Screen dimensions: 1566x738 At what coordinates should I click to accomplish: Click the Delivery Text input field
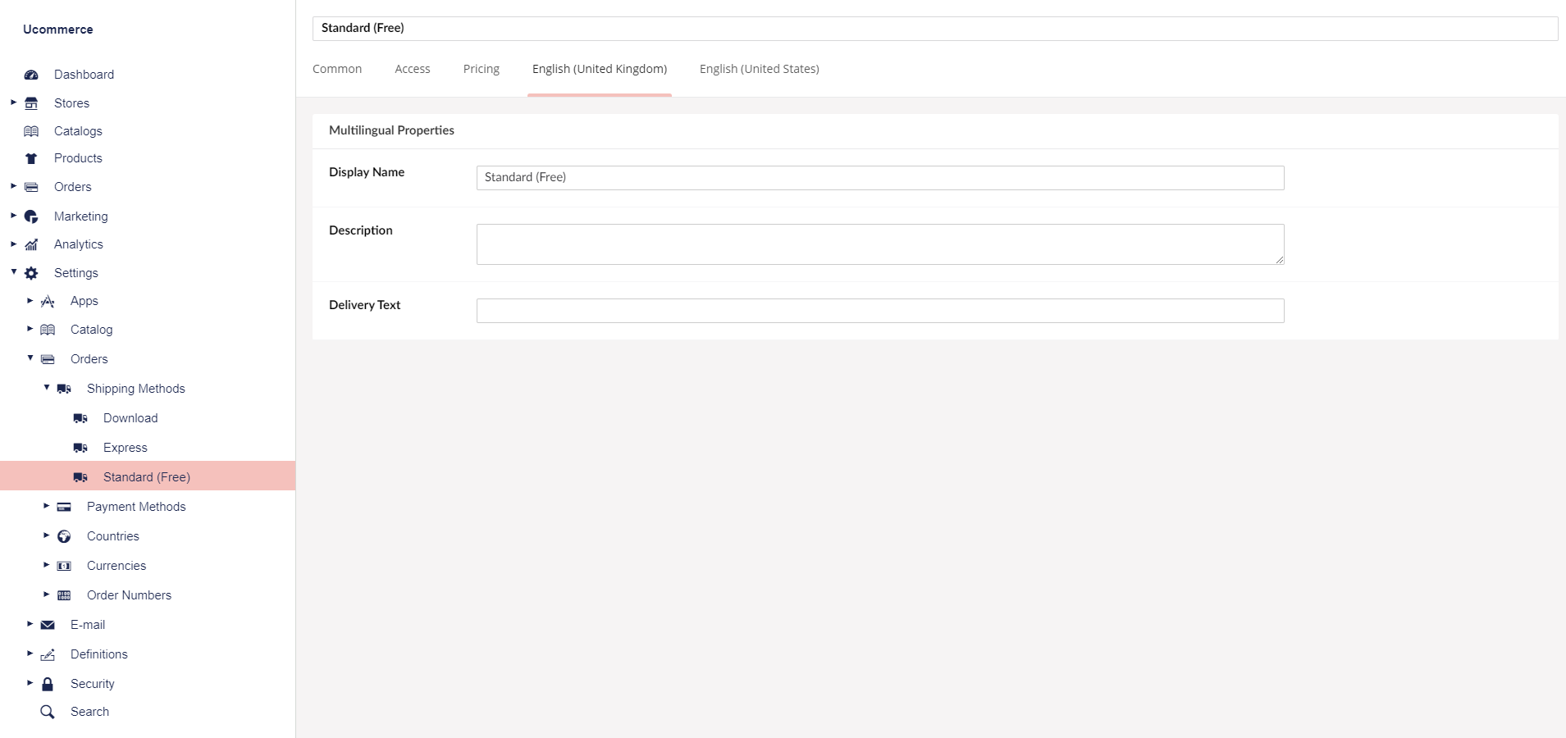(880, 311)
